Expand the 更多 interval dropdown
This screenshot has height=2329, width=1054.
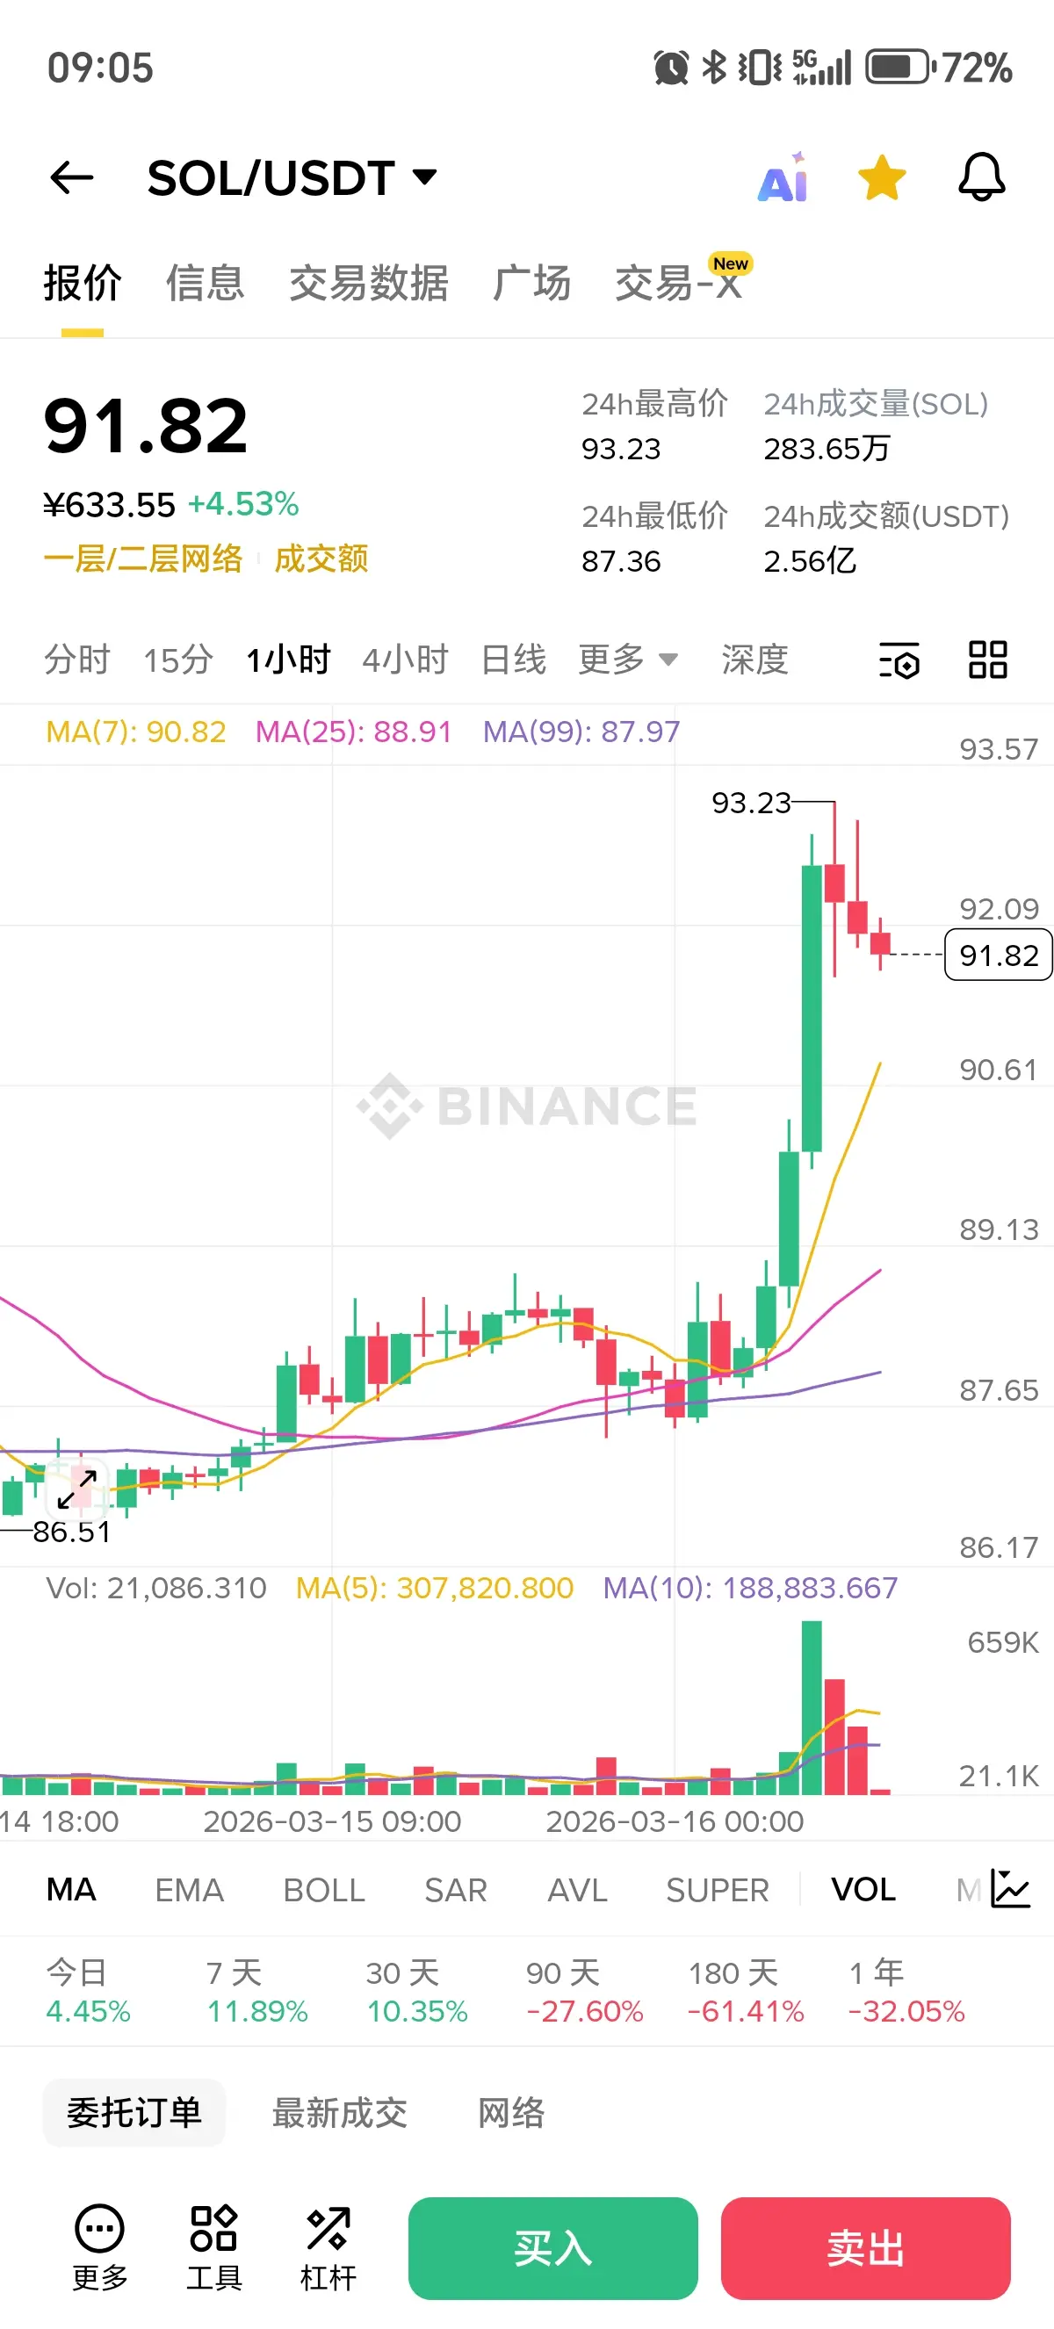628,660
